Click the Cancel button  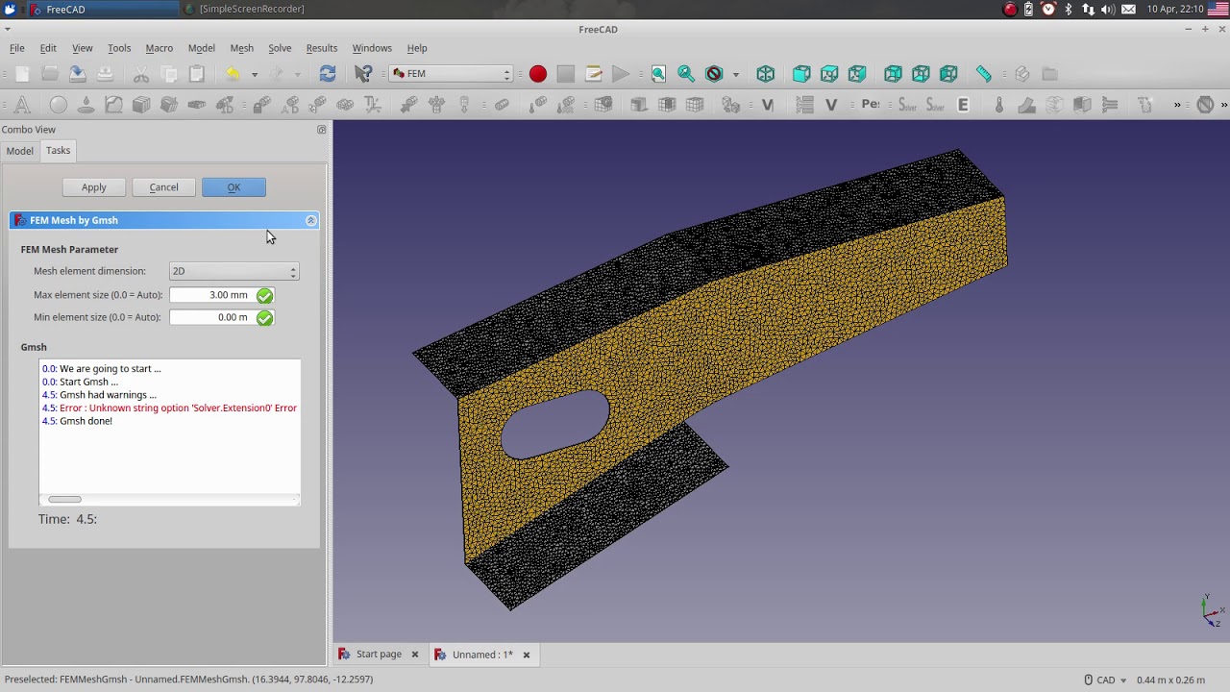[x=163, y=187]
